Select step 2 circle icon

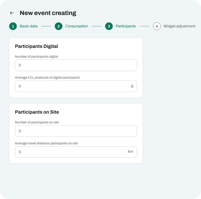(59, 26)
